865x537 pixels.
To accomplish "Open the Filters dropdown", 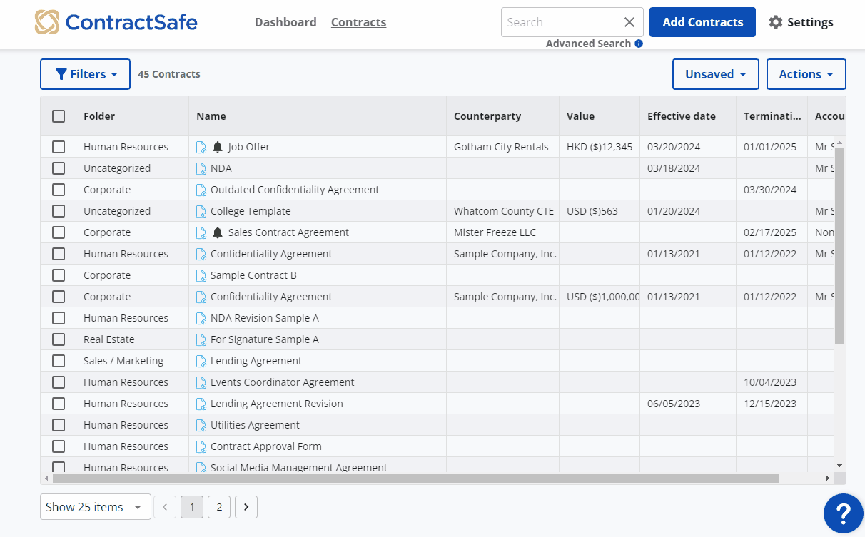I will pos(85,74).
